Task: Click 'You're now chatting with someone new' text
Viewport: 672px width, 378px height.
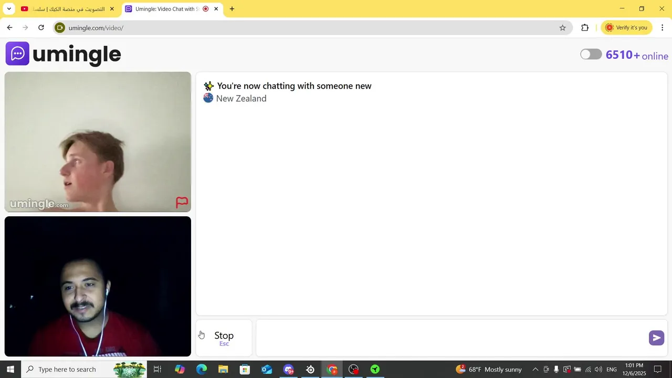Action: click(x=294, y=86)
